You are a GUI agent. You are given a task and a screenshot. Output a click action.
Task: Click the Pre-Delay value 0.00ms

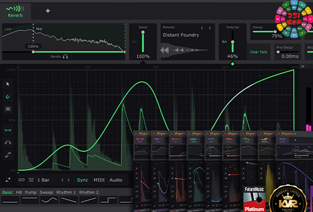(290, 57)
